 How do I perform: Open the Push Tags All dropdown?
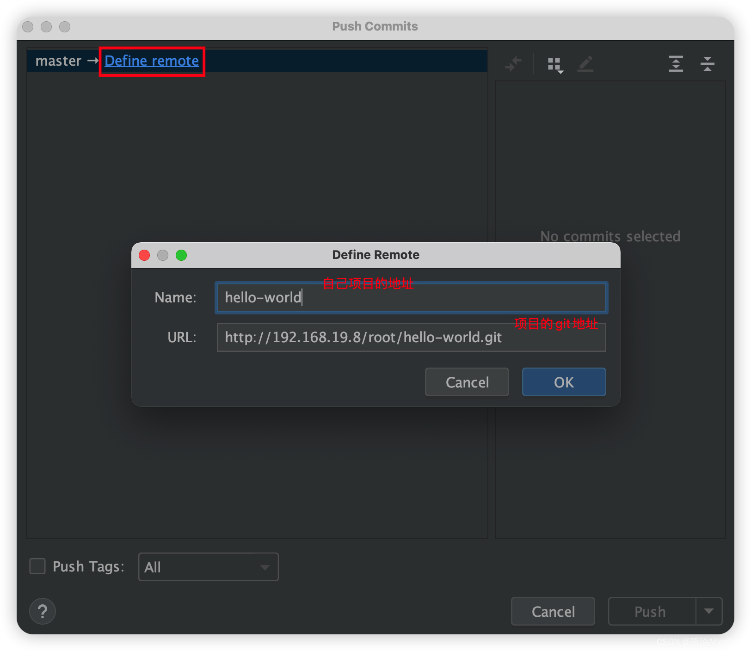pyautogui.click(x=208, y=567)
